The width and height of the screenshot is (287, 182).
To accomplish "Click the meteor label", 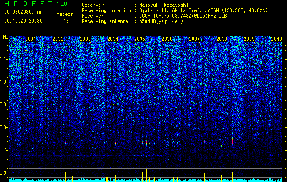I will coord(65,14).
